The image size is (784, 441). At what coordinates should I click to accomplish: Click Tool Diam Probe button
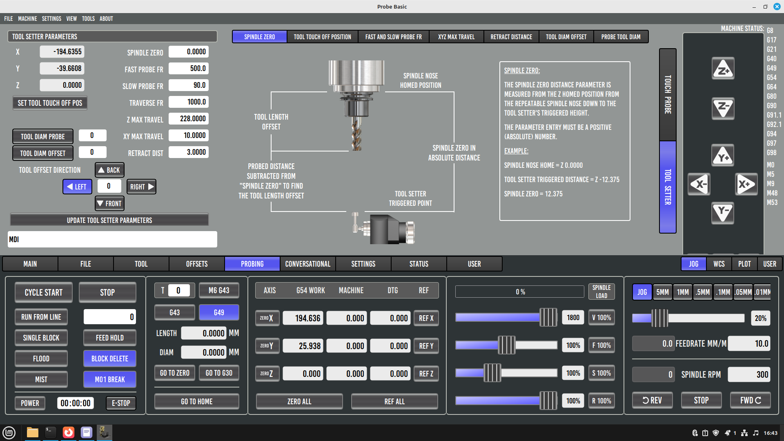tap(43, 136)
